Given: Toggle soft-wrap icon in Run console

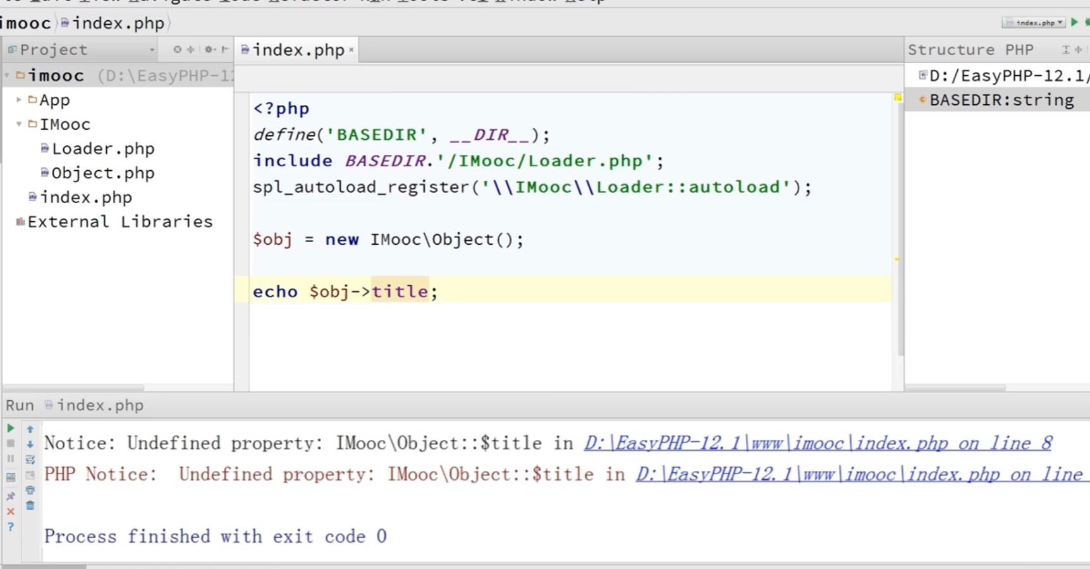Looking at the screenshot, I should (30, 460).
